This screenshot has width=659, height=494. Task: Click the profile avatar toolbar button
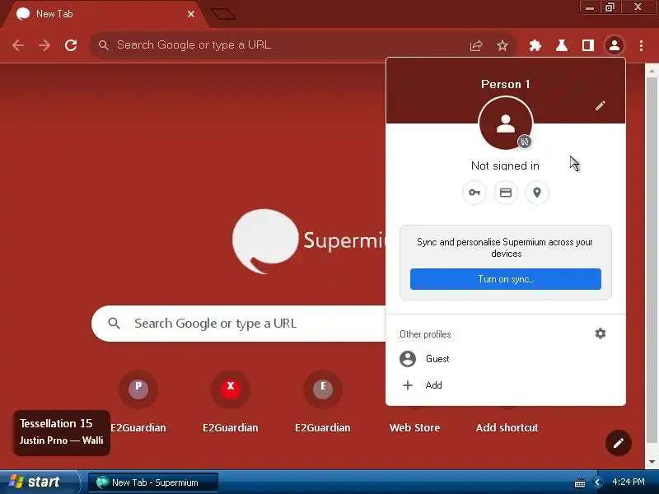(615, 45)
